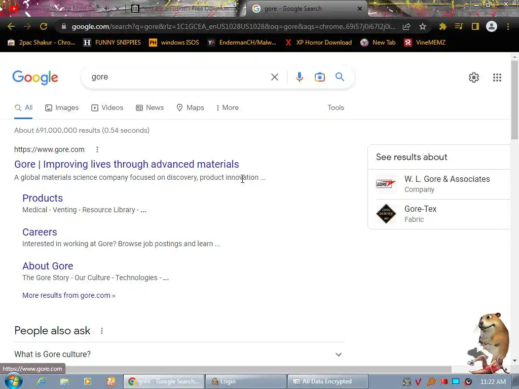Click the red V icon in system tray
The height and width of the screenshot is (389, 519).
[x=418, y=382]
